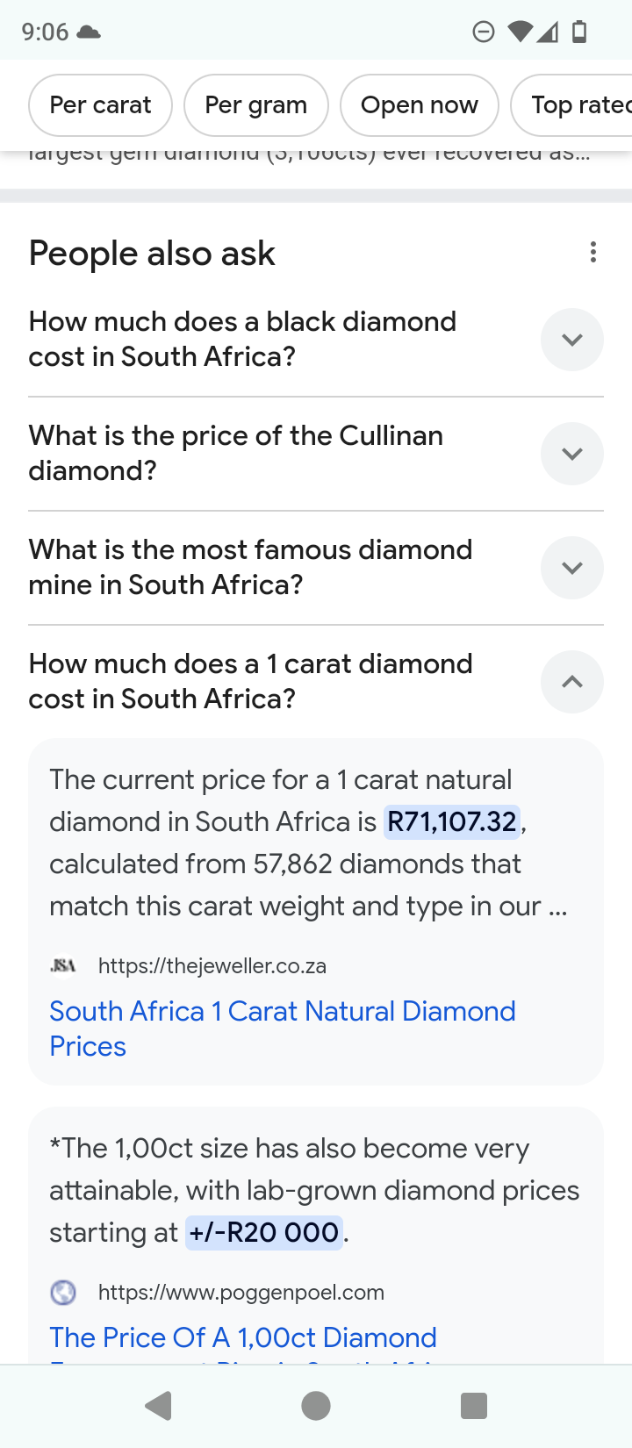Tap the battery icon in status bar
This screenshot has height=1448, width=632.
coord(579,32)
